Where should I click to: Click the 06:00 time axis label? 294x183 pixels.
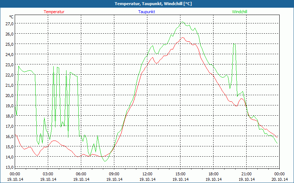[81, 174]
